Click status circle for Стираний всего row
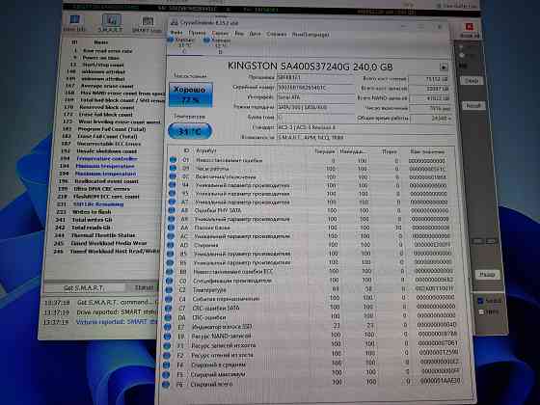The image size is (540, 405). (x=166, y=385)
